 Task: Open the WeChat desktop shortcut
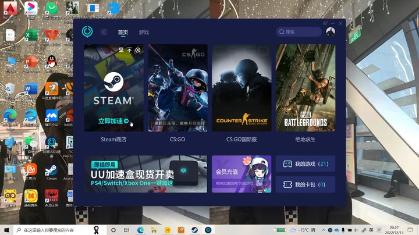point(31,144)
